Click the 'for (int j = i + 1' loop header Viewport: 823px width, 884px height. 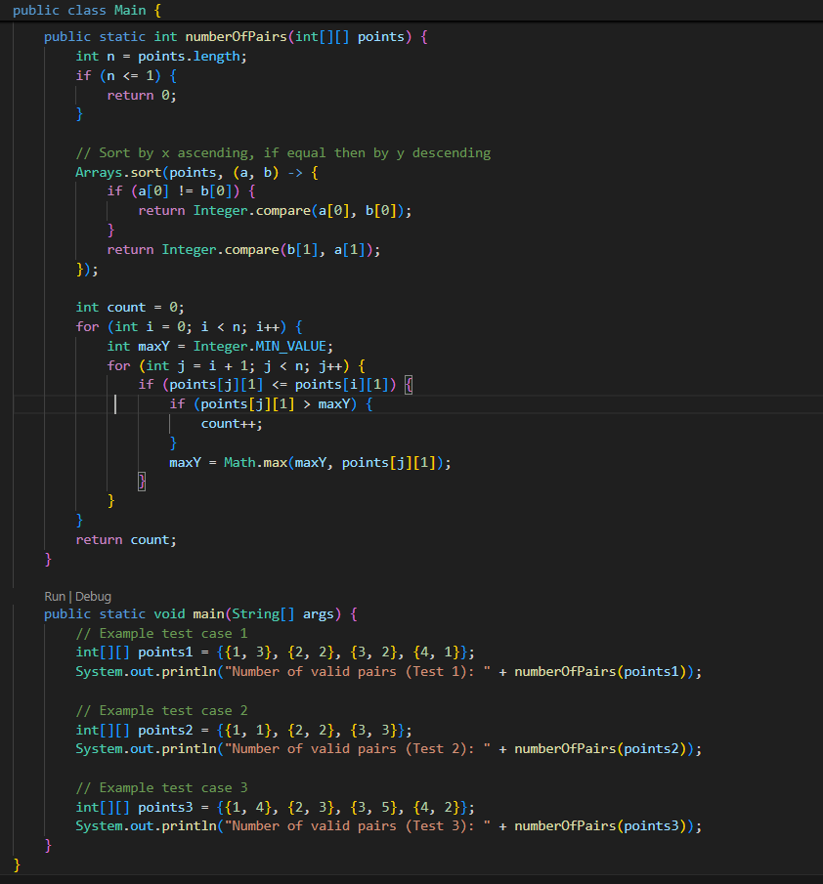pyautogui.click(x=237, y=366)
